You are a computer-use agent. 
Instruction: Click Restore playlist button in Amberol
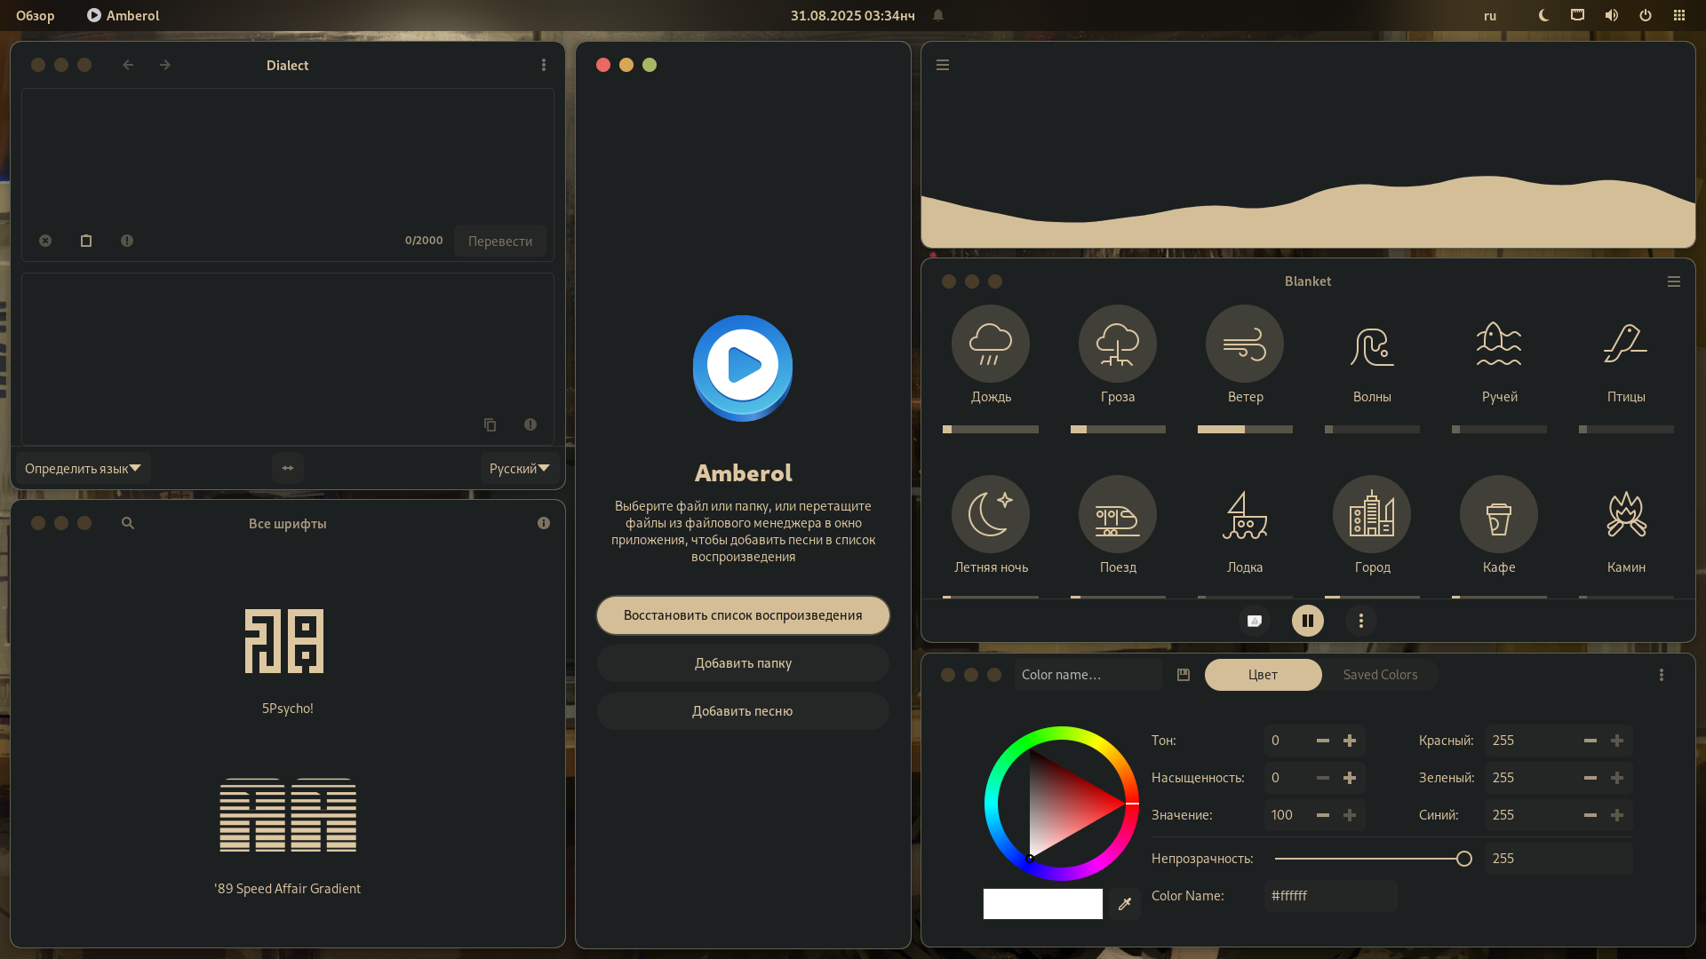tap(743, 615)
